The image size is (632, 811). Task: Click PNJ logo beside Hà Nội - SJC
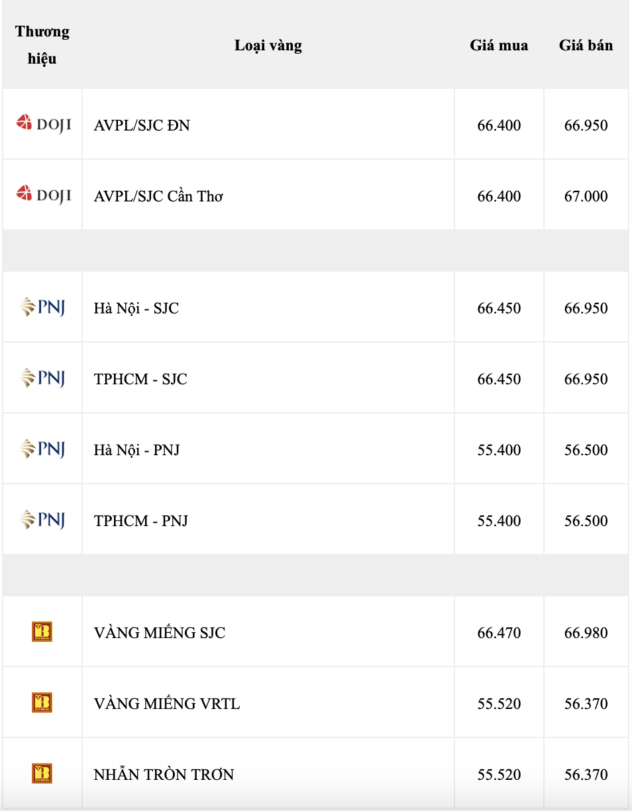coord(43,307)
